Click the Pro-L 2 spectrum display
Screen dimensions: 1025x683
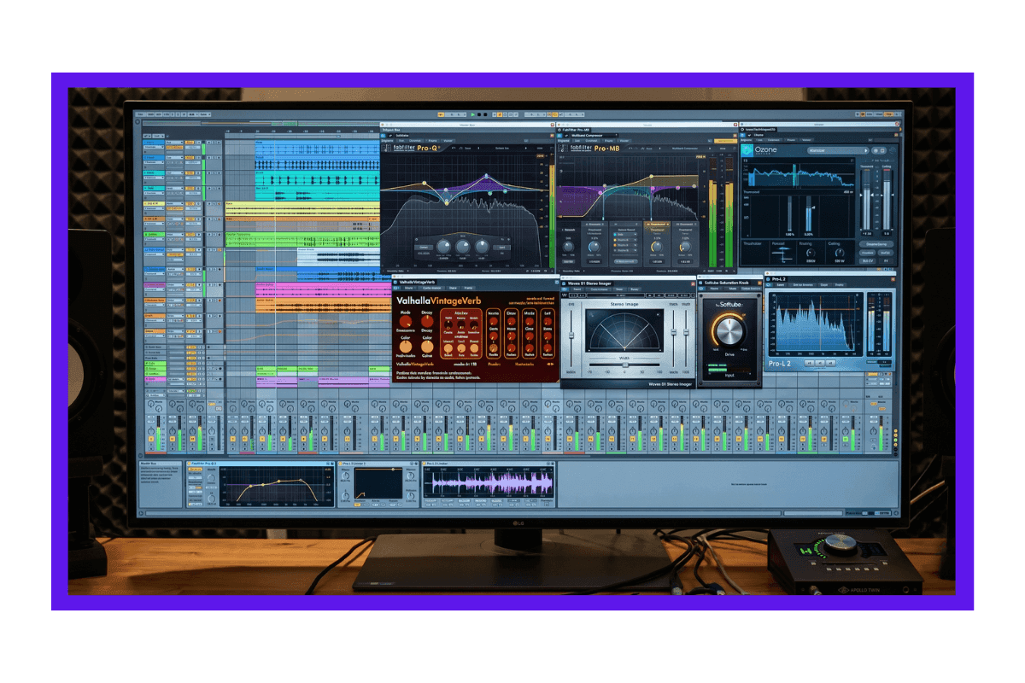click(815, 324)
